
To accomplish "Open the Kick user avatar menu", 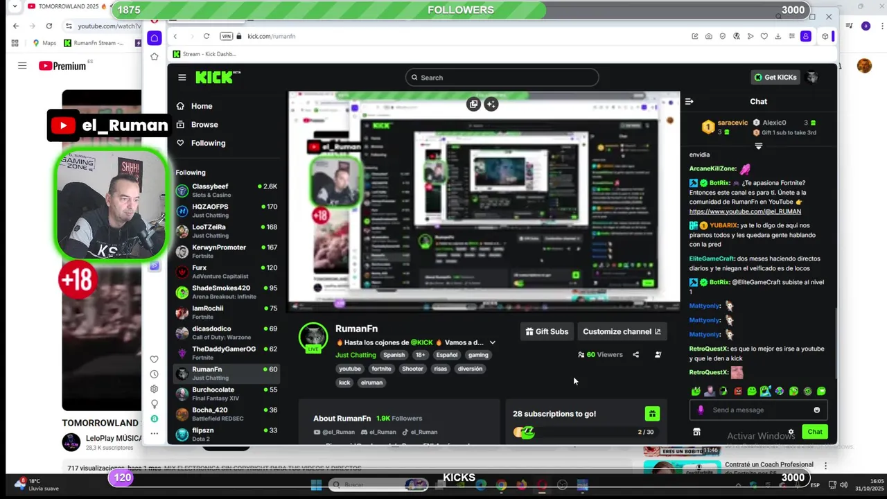I will point(812,77).
